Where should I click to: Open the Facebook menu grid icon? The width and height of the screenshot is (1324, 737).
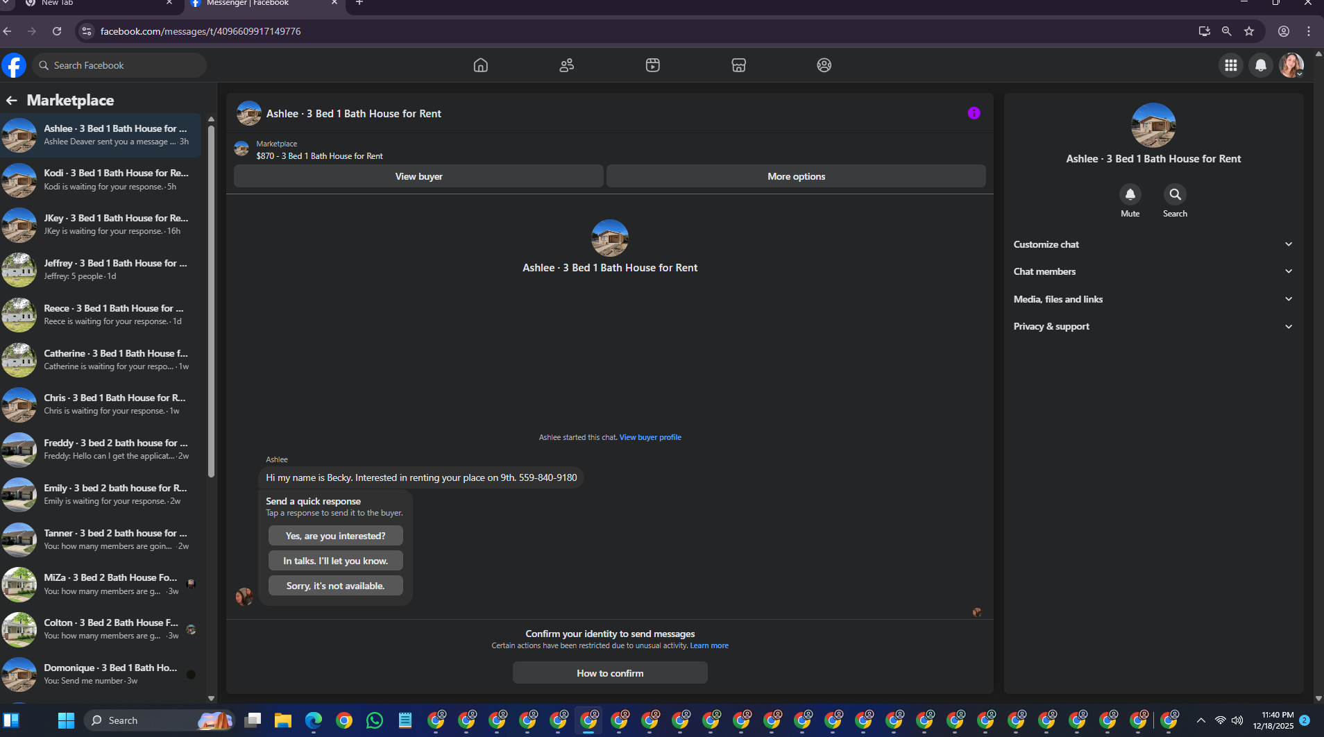tap(1230, 65)
